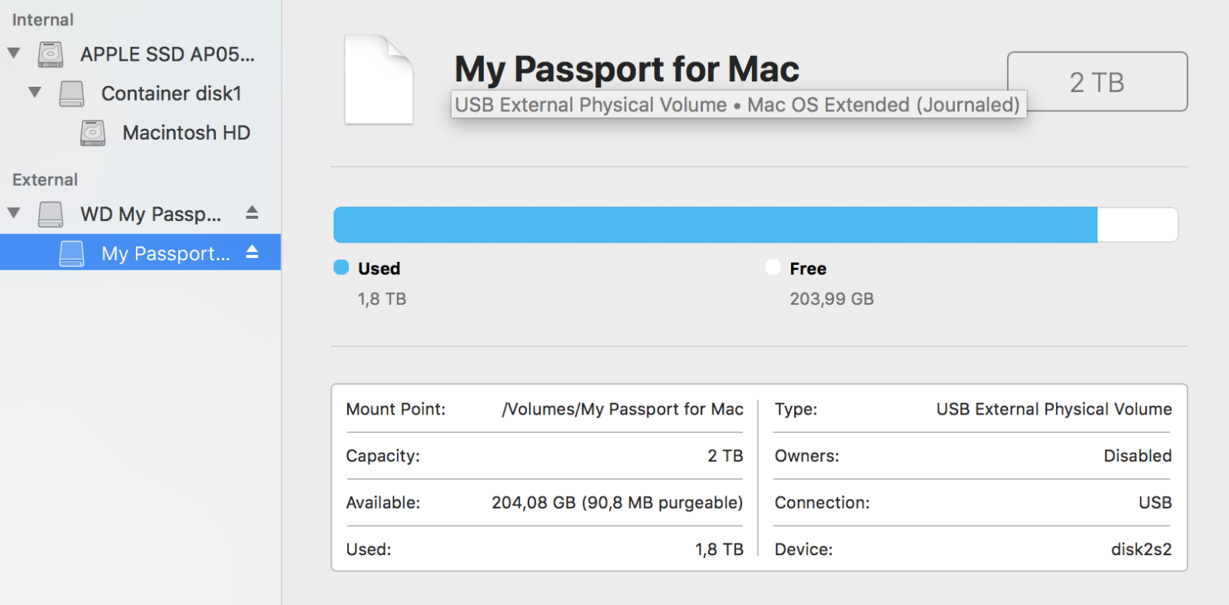Image resolution: width=1229 pixels, height=605 pixels.
Task: Click the Macintosh HD disk icon
Action: 93,133
